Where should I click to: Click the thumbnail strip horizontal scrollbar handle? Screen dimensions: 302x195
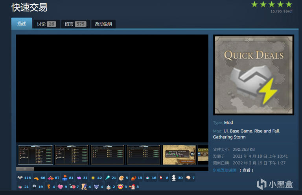[25, 169]
